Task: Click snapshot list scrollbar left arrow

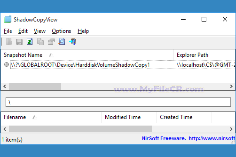Action: click(x=5, y=86)
